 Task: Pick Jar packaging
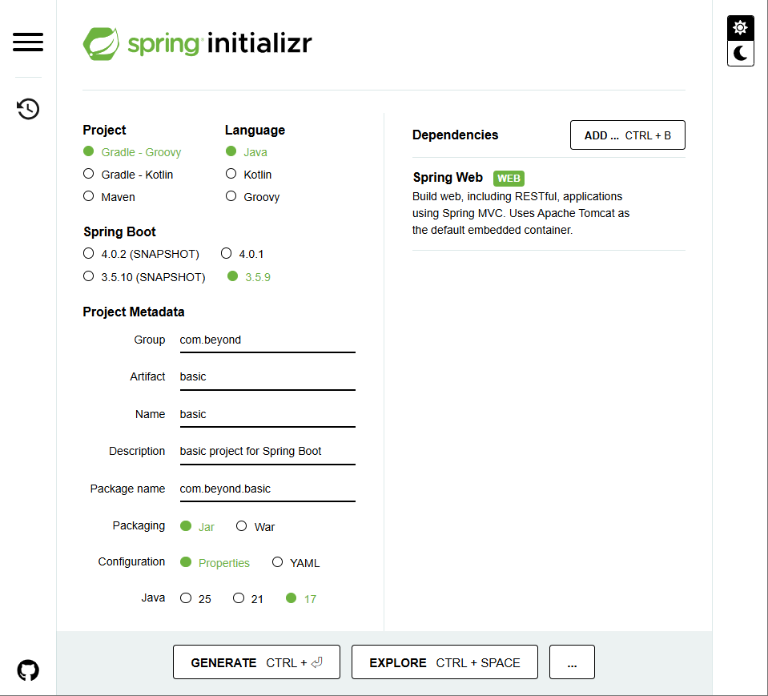coord(197,526)
